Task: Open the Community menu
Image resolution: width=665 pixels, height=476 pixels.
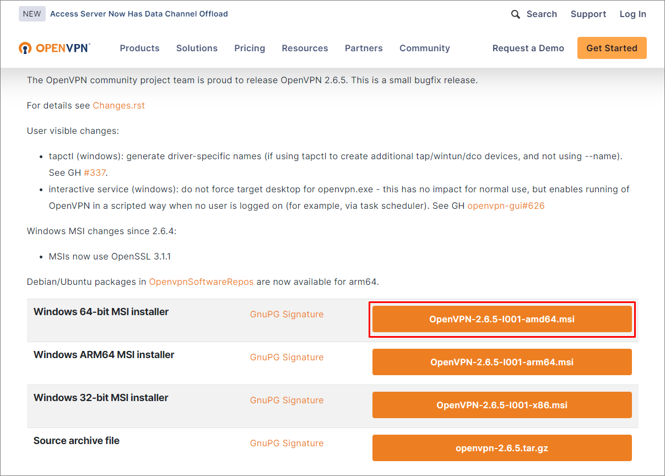Action: pos(424,48)
